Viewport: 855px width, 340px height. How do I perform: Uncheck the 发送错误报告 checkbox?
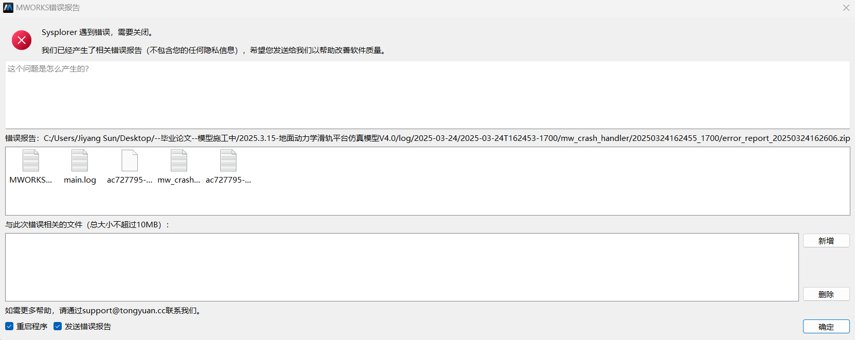[58, 326]
